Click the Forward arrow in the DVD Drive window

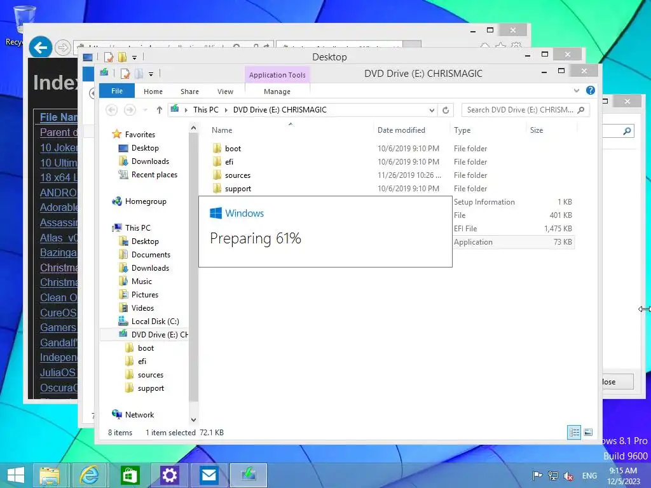pos(130,110)
